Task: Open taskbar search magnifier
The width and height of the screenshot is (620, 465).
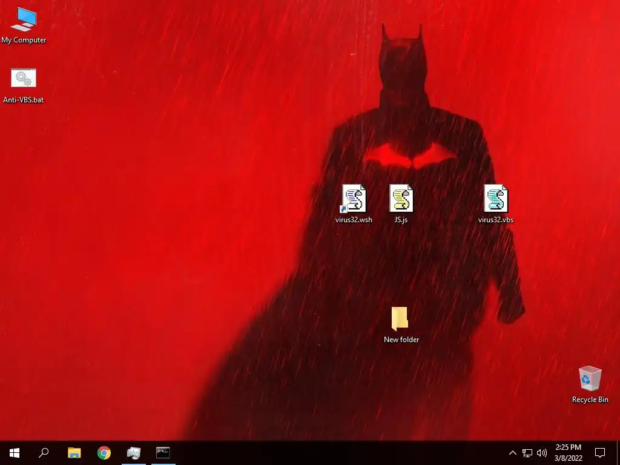Action: click(44, 453)
